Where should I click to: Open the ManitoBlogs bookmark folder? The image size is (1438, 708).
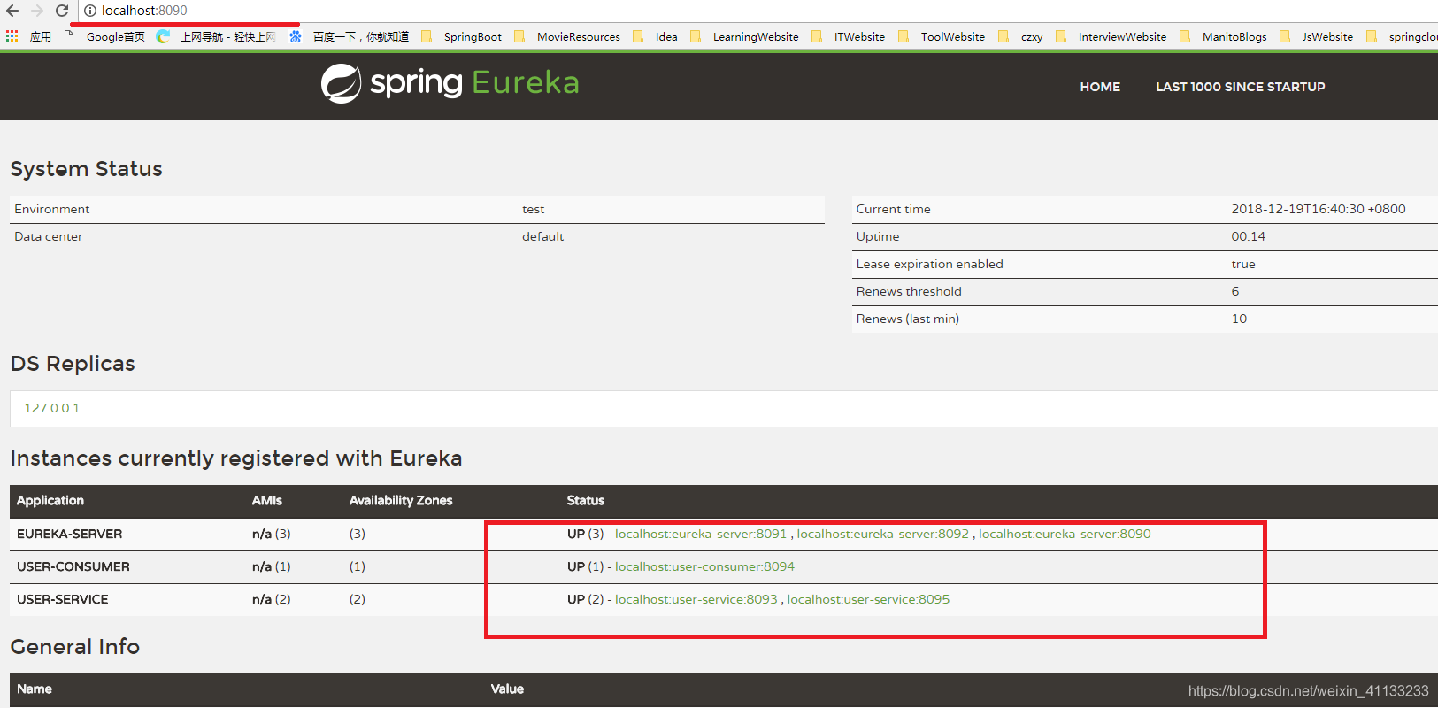coord(1223,36)
